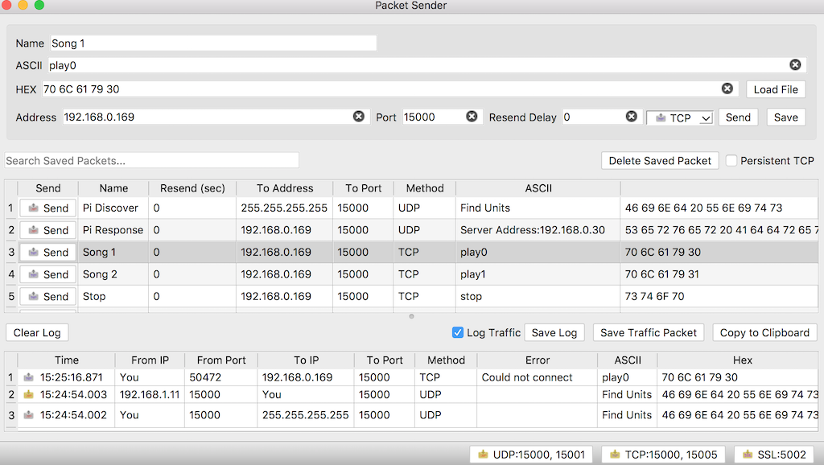Clear the traffic log with Clear Log

[37, 332]
